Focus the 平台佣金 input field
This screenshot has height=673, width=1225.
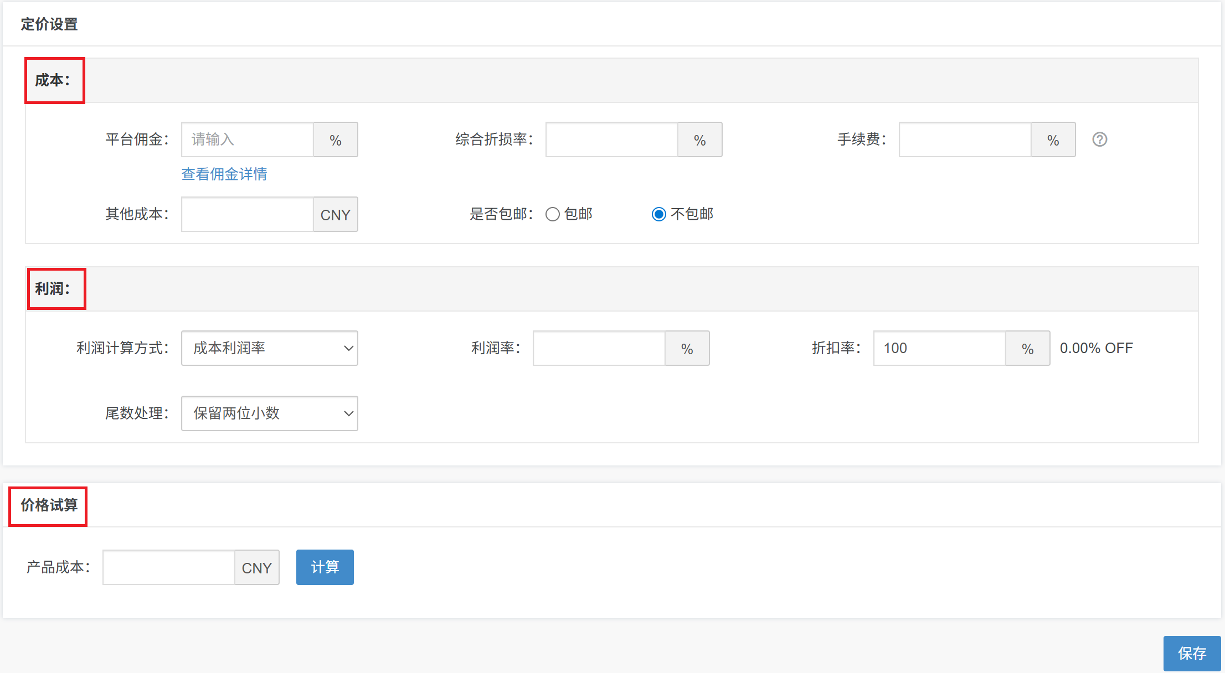pos(248,139)
